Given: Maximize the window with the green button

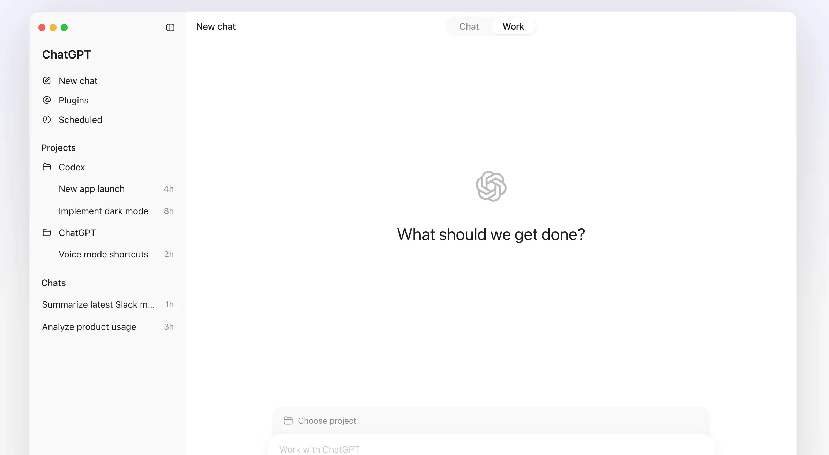Looking at the screenshot, I should click(x=64, y=28).
